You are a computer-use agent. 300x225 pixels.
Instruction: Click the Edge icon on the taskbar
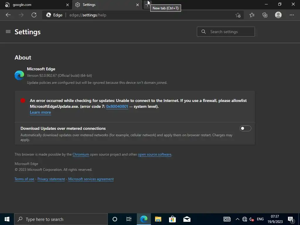[144, 219]
